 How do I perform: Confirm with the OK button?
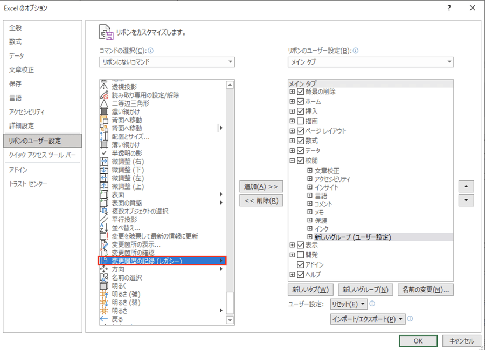tap(418, 341)
